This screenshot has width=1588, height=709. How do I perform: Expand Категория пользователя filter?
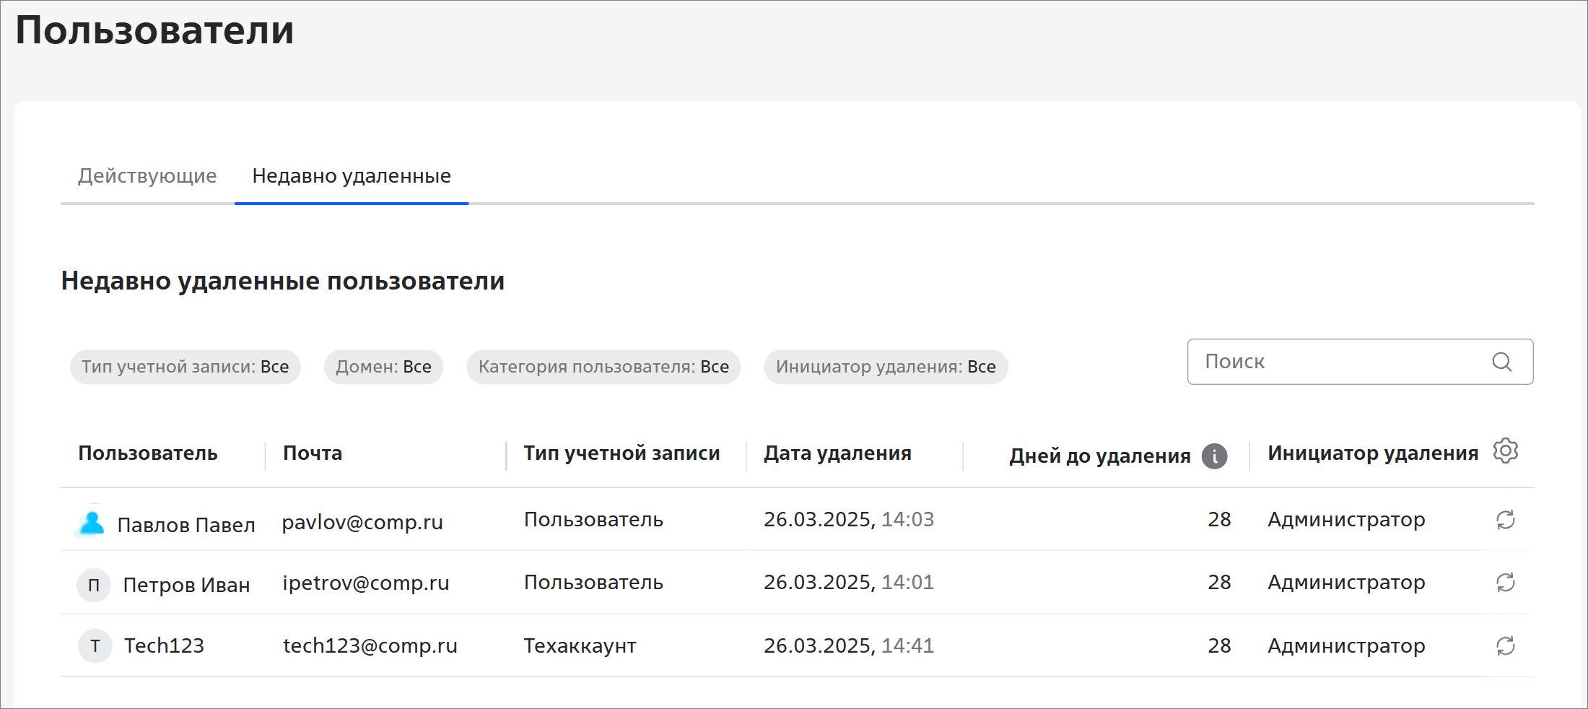(x=603, y=367)
